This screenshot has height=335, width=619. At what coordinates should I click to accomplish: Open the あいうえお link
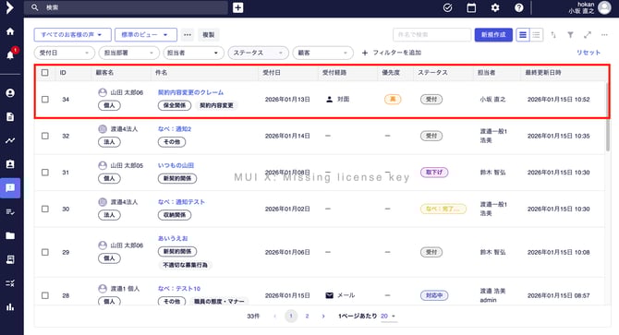click(173, 238)
